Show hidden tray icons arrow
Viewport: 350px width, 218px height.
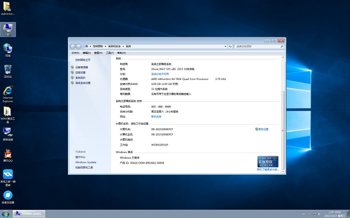click(x=309, y=214)
